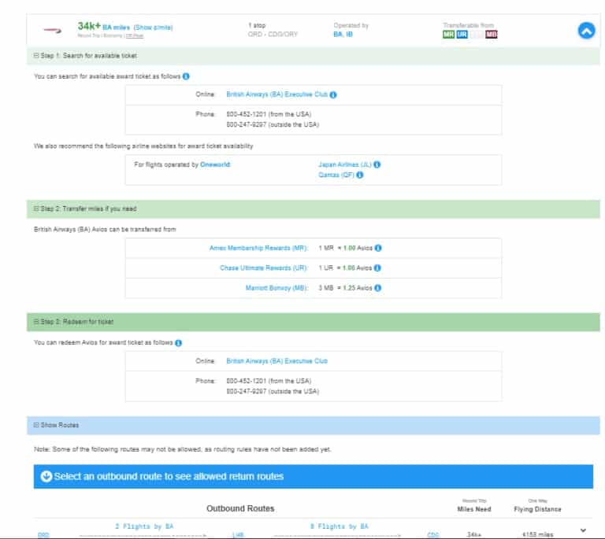Viewport: 605px width, 539px height.
Task: Click the down-arrow icon in the blue outbound route banner
Action: [46, 477]
